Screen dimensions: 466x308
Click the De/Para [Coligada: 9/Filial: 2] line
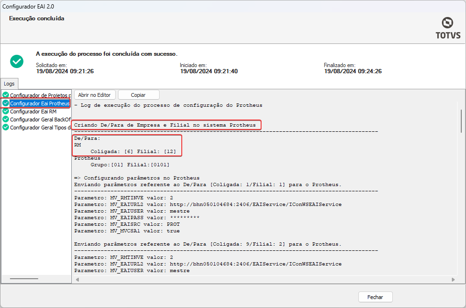pyautogui.click(x=208, y=244)
